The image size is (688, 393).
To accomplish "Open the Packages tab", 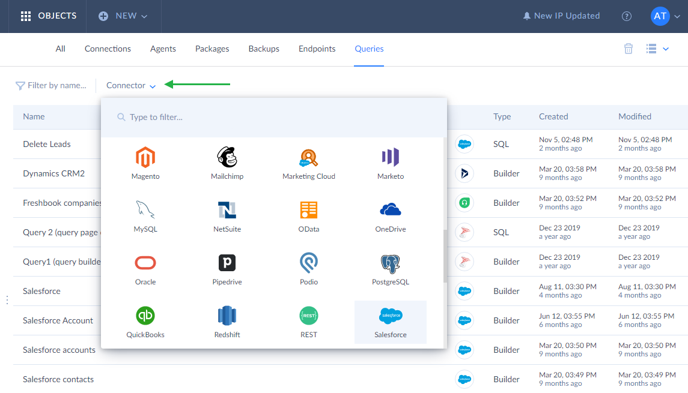I will click(212, 49).
